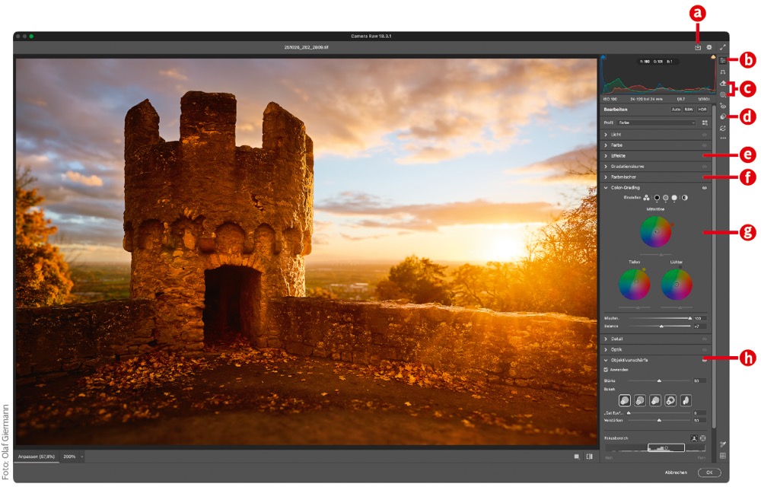Select the Crop and geometry tool icon
This screenshot has height=487, width=761.
tap(723, 72)
